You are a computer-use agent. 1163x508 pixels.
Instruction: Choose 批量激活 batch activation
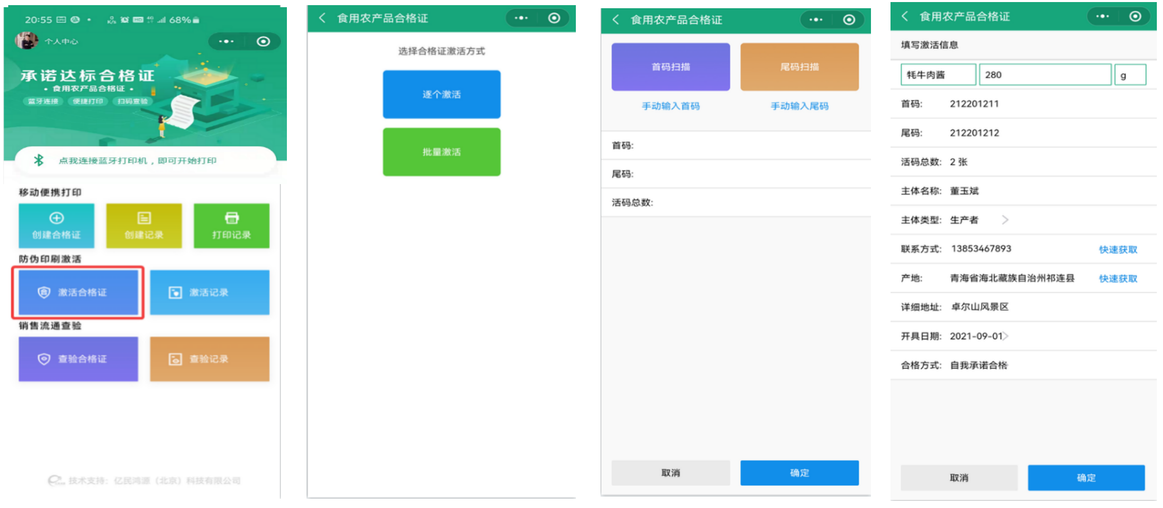pyautogui.click(x=441, y=152)
